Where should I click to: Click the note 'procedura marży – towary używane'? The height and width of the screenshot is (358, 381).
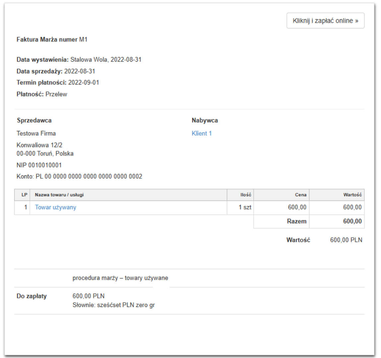pyautogui.click(x=120, y=278)
